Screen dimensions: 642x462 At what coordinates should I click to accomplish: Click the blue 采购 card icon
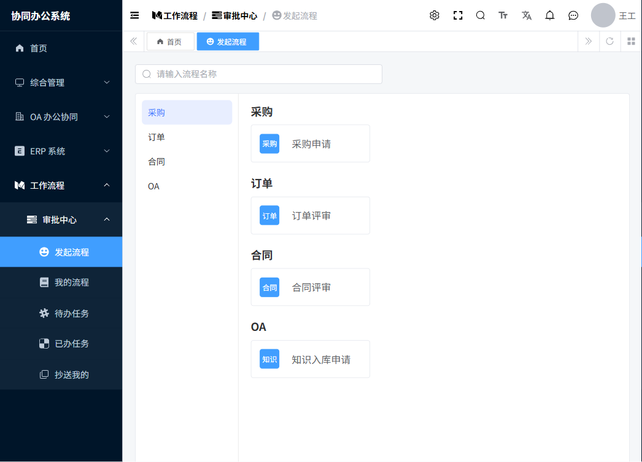point(269,144)
